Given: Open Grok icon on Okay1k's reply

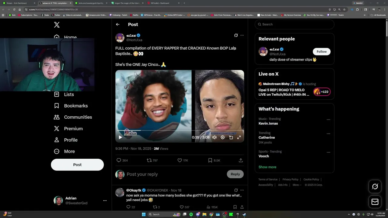Looking at the screenshot, I should click(x=236, y=190).
